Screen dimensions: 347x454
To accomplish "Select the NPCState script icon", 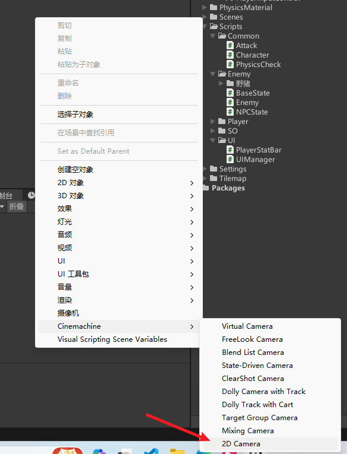I will click(230, 112).
